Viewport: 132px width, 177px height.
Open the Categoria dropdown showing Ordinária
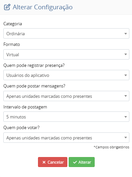66,34
